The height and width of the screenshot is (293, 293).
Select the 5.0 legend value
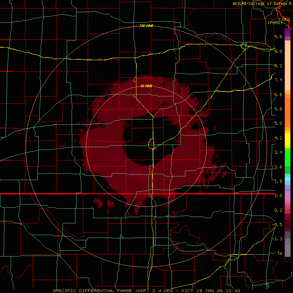coord(278,123)
